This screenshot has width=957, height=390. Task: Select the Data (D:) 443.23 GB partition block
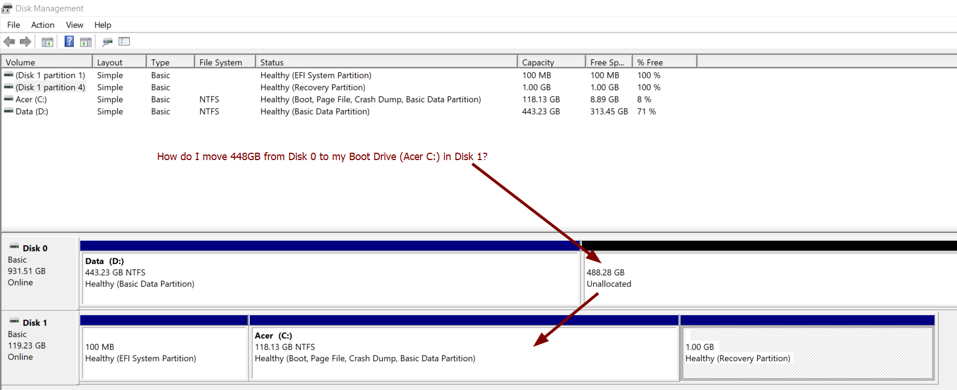[x=330, y=273]
